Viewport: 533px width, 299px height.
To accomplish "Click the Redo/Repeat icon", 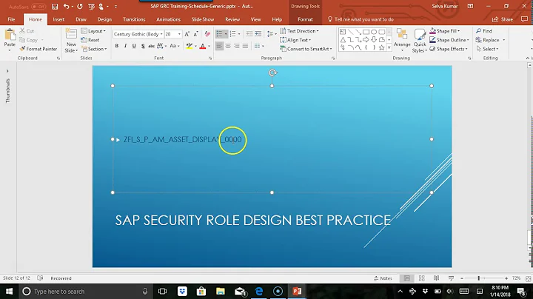I will [x=79, y=7].
